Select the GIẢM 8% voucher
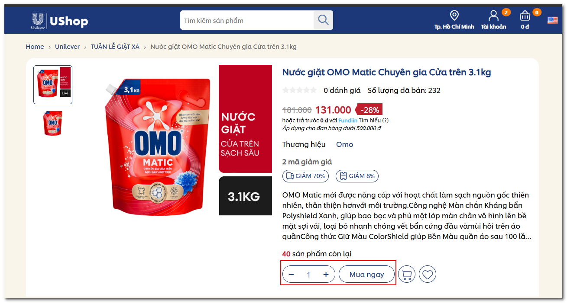567x303 pixels. click(357, 176)
